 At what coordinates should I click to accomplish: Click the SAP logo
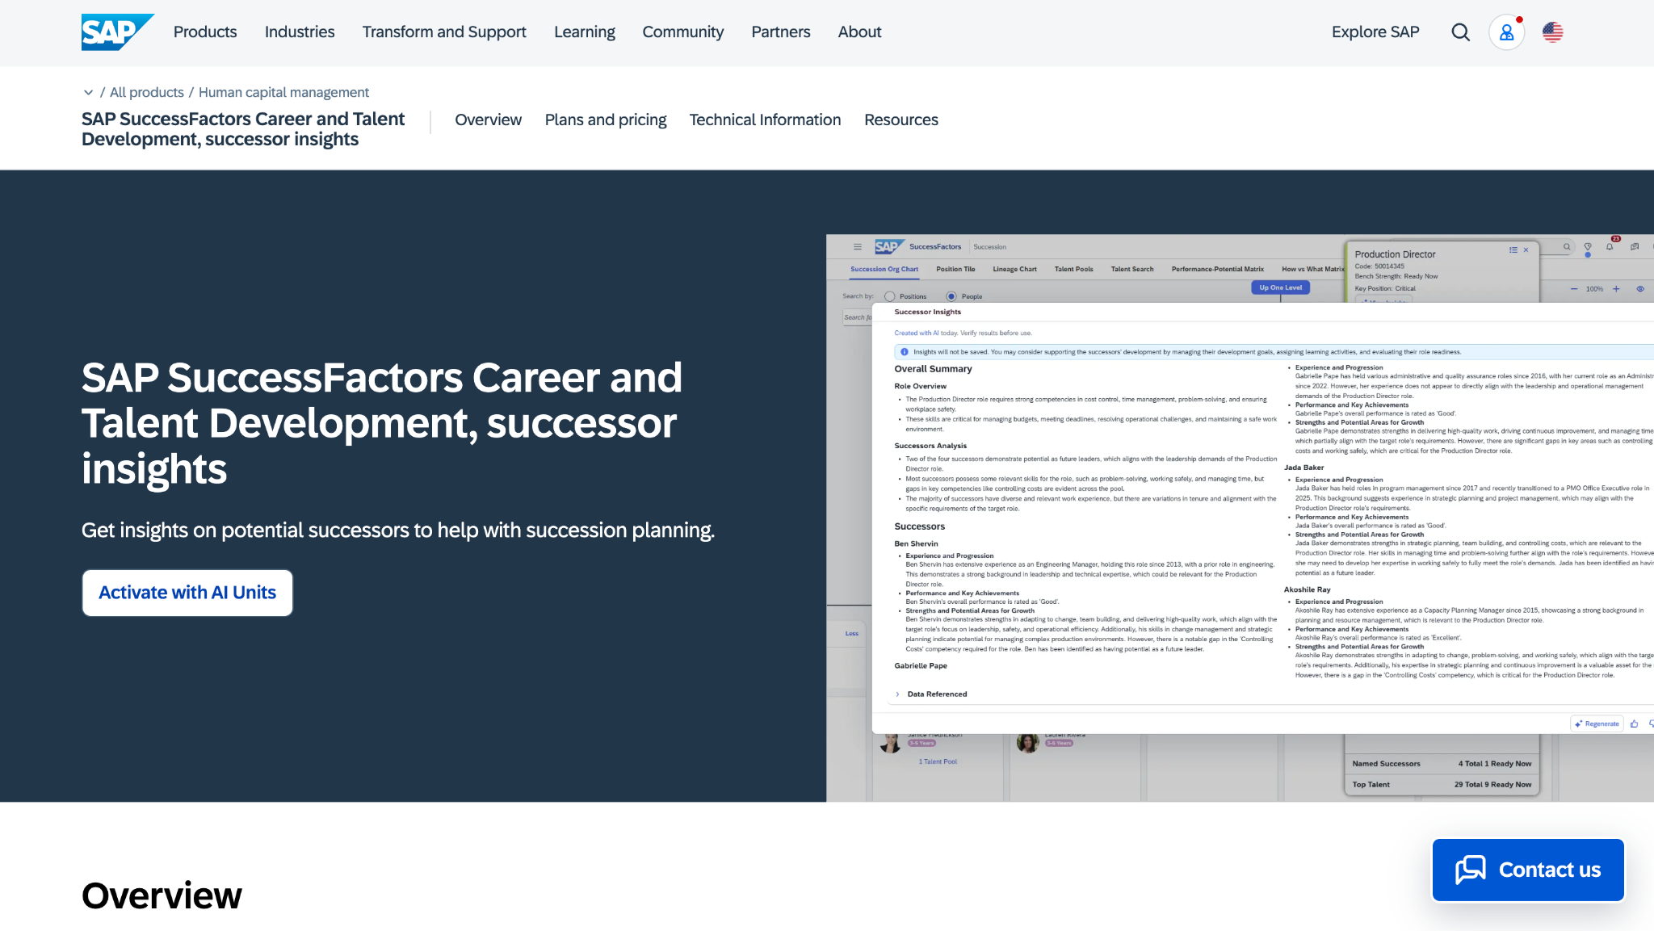tap(117, 32)
